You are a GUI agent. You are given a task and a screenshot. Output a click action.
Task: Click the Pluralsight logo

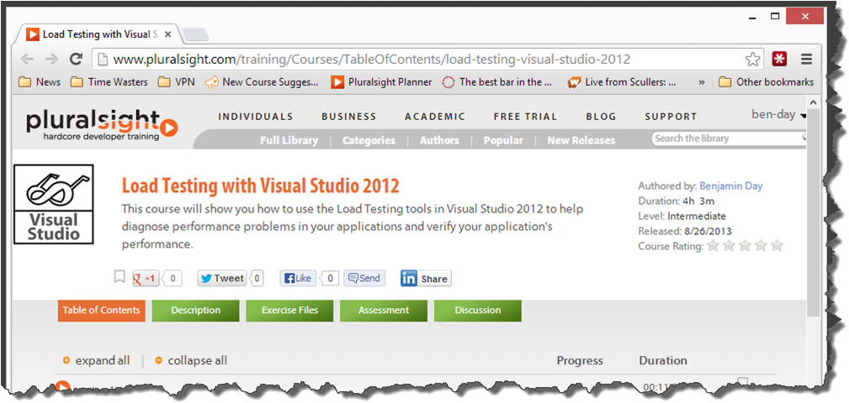click(102, 125)
